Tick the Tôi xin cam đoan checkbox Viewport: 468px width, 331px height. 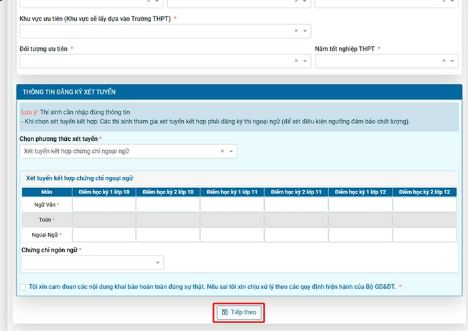coord(23,287)
